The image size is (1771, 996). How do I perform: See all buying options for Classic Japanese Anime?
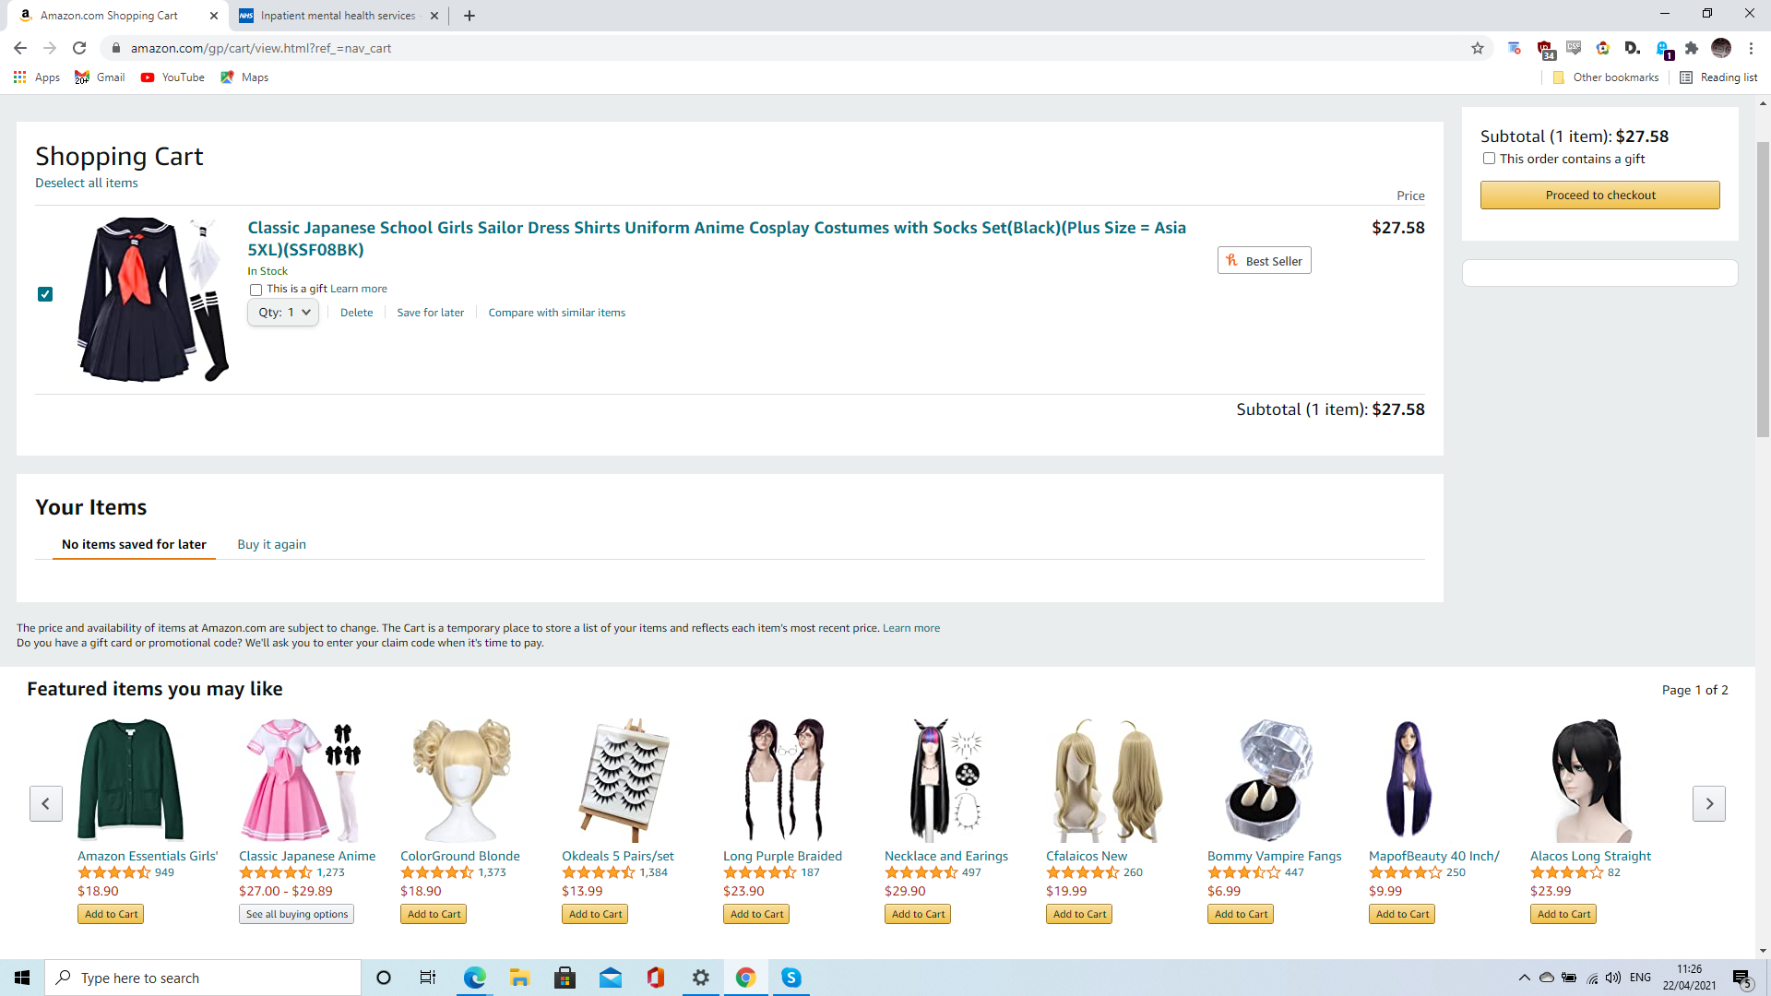297,914
